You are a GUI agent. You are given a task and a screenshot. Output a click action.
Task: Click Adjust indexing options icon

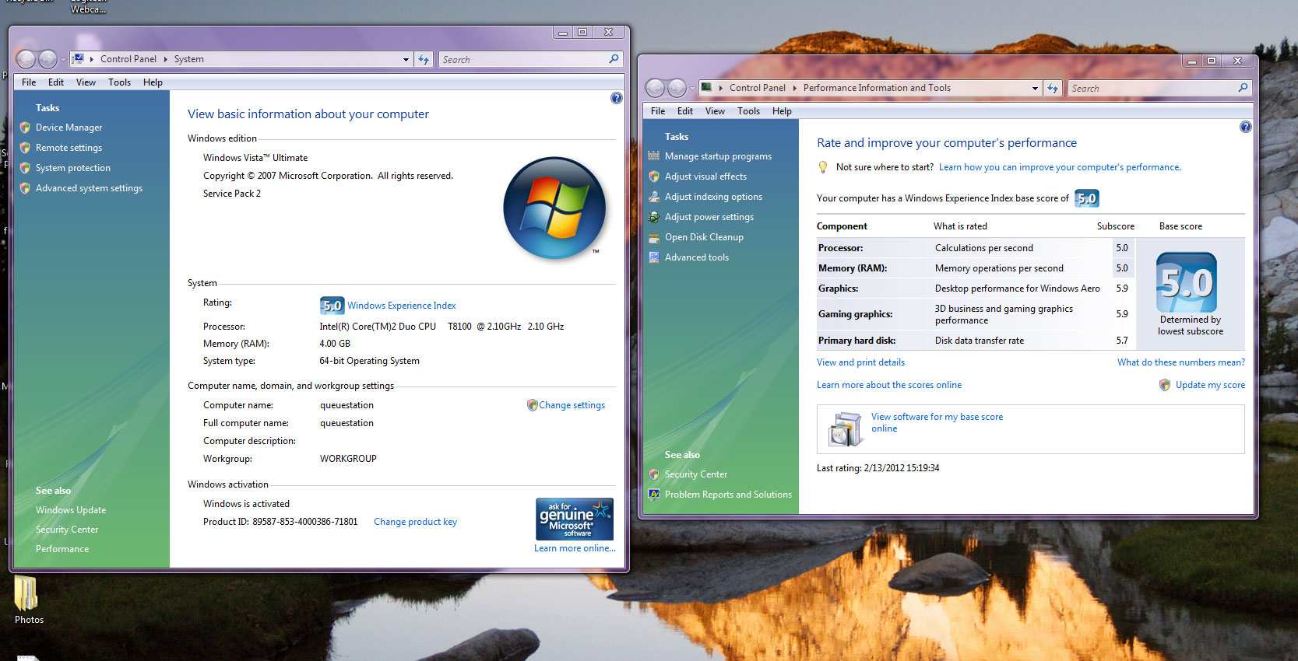[x=654, y=197]
